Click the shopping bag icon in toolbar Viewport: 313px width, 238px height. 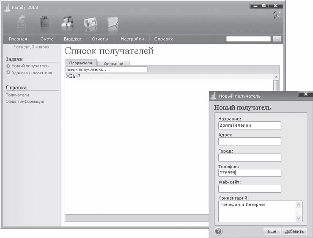tap(45, 22)
